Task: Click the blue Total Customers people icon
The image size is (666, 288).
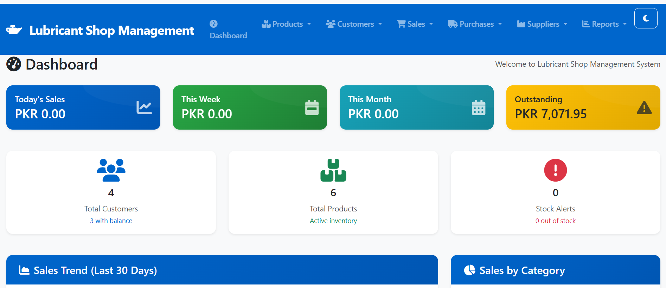Action: 111,170
